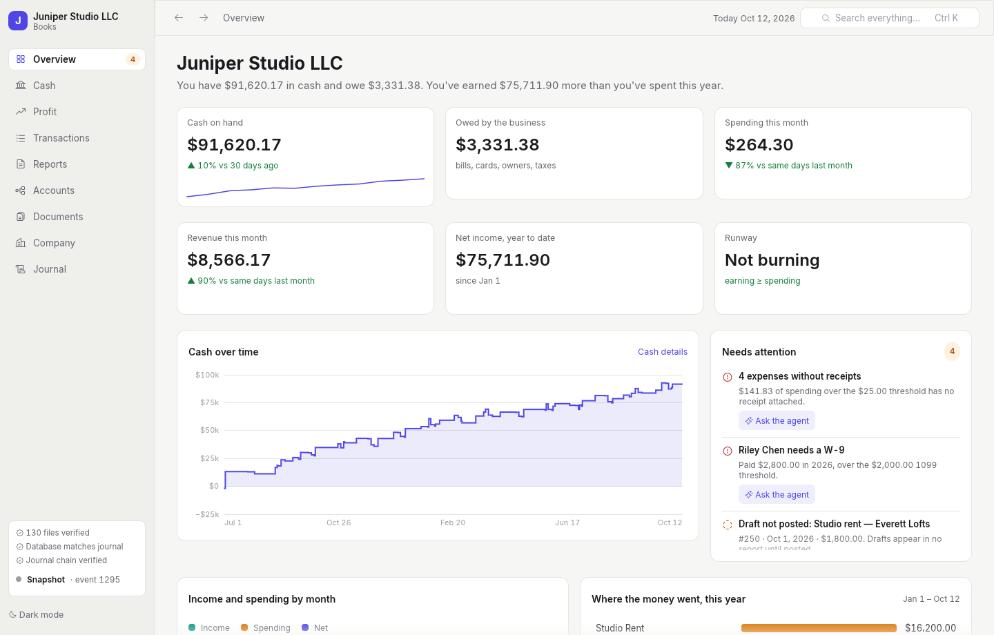Viewport: 994px width, 635px height.
Task: Open the Company section
Action: [x=77, y=243]
